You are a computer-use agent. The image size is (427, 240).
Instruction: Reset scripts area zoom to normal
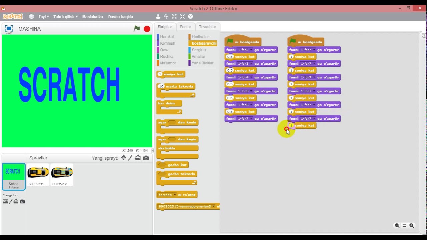404,226
